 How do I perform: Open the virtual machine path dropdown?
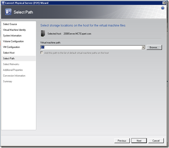[143, 47]
